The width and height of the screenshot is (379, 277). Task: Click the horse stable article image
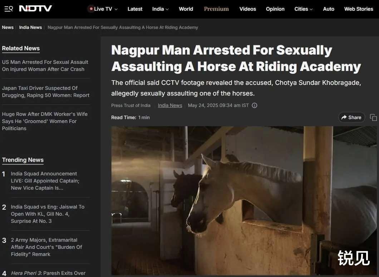[x=244, y=201]
